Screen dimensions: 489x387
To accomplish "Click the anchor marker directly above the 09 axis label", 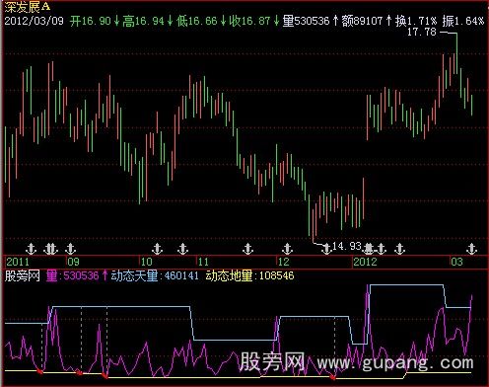I will [70, 249].
